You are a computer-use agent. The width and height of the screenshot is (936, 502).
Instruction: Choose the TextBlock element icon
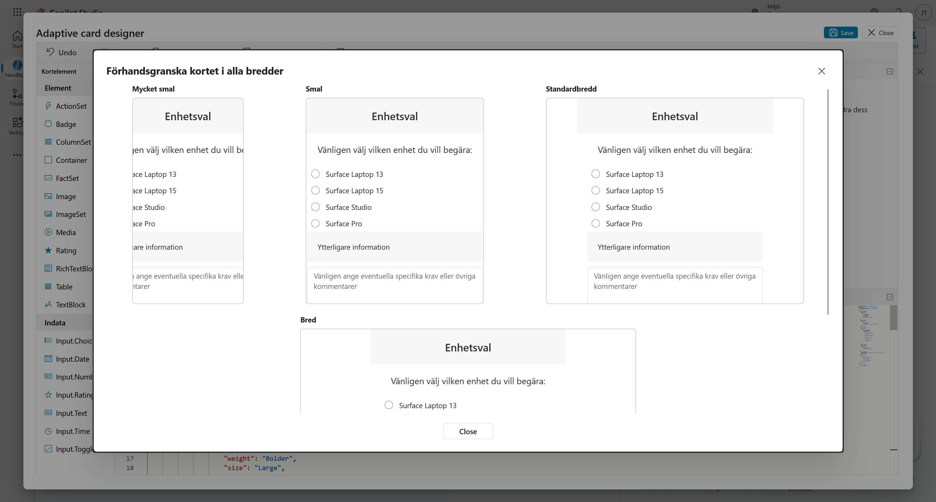pyautogui.click(x=48, y=304)
